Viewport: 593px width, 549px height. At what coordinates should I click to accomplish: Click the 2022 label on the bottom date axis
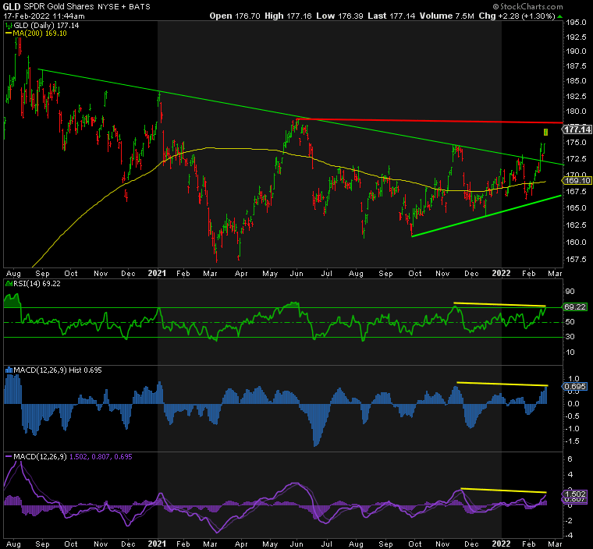[501, 544]
